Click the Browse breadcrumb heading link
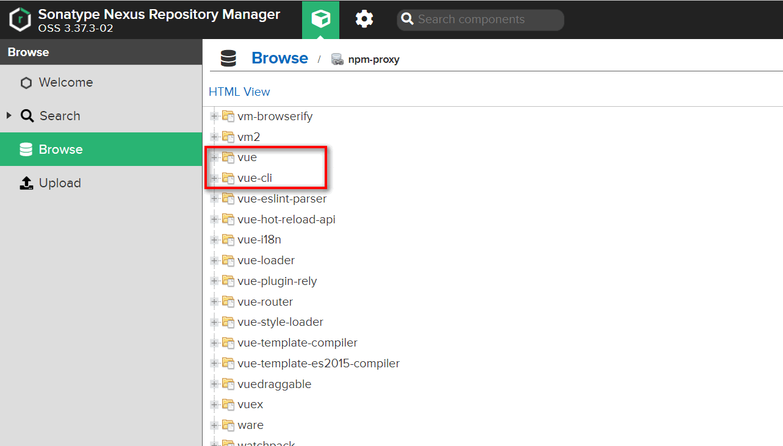783x446 pixels. click(280, 59)
